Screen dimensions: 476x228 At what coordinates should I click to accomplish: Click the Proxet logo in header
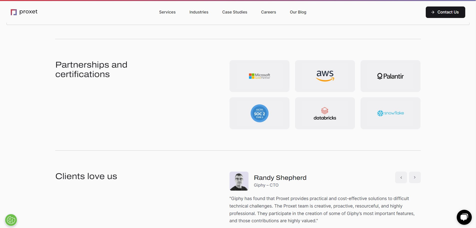click(24, 12)
